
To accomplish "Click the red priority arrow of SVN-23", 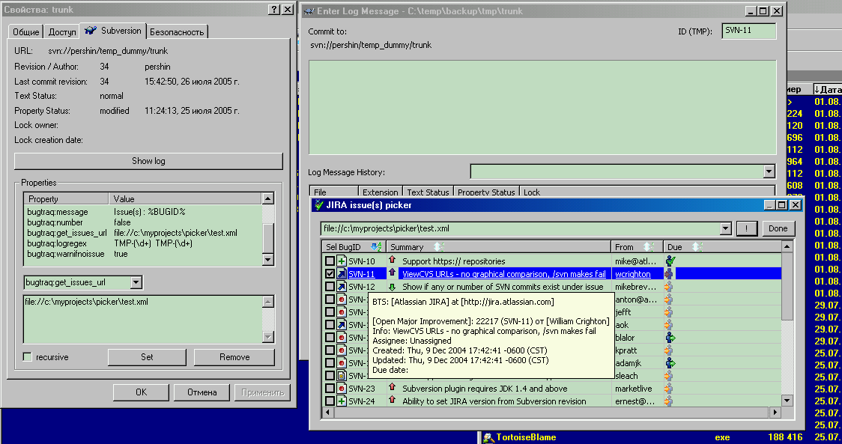I will (x=392, y=387).
